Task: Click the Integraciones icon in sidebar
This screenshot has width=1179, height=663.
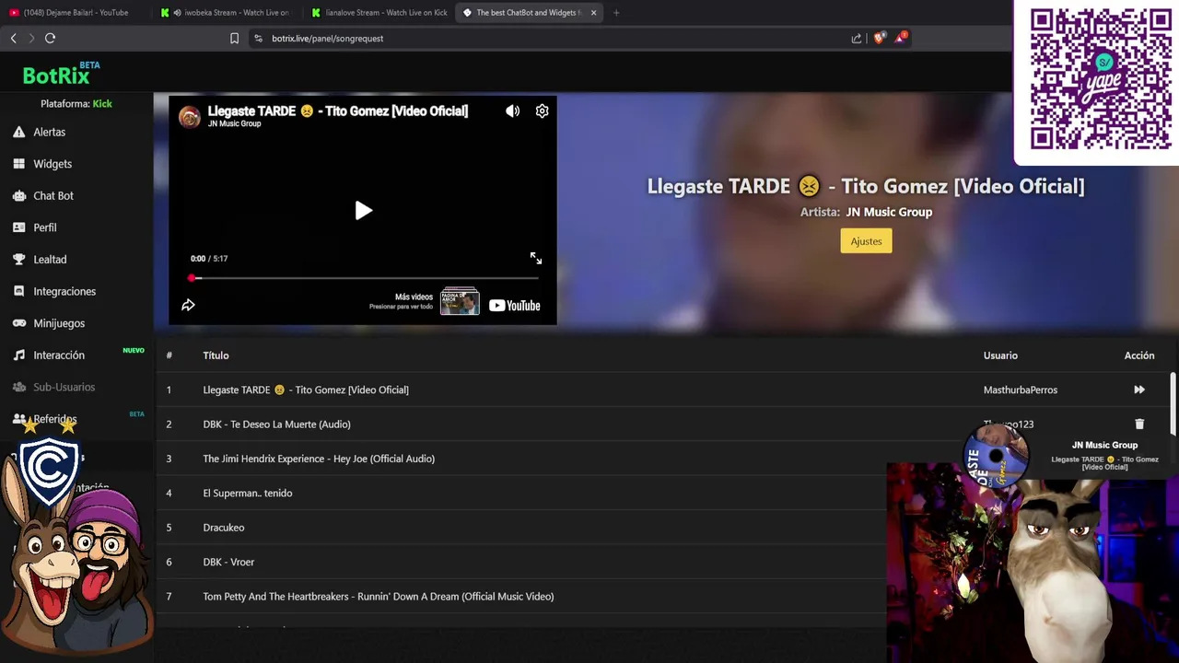Action: click(18, 291)
